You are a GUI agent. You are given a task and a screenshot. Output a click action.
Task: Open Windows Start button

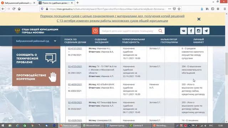coord(2,126)
